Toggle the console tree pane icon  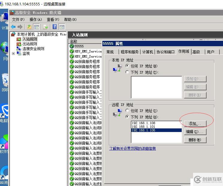(x=37, y=27)
